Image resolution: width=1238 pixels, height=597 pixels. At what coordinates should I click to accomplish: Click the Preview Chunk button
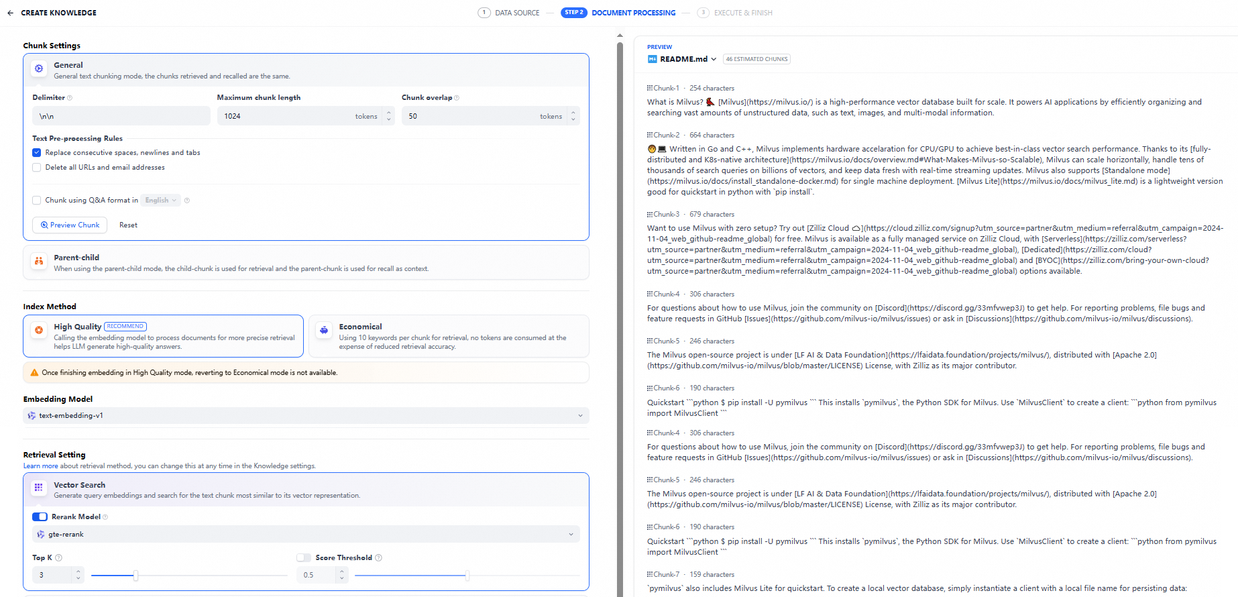click(70, 225)
